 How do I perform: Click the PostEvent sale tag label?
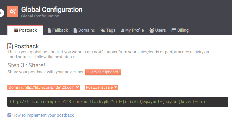(x=99, y=87)
